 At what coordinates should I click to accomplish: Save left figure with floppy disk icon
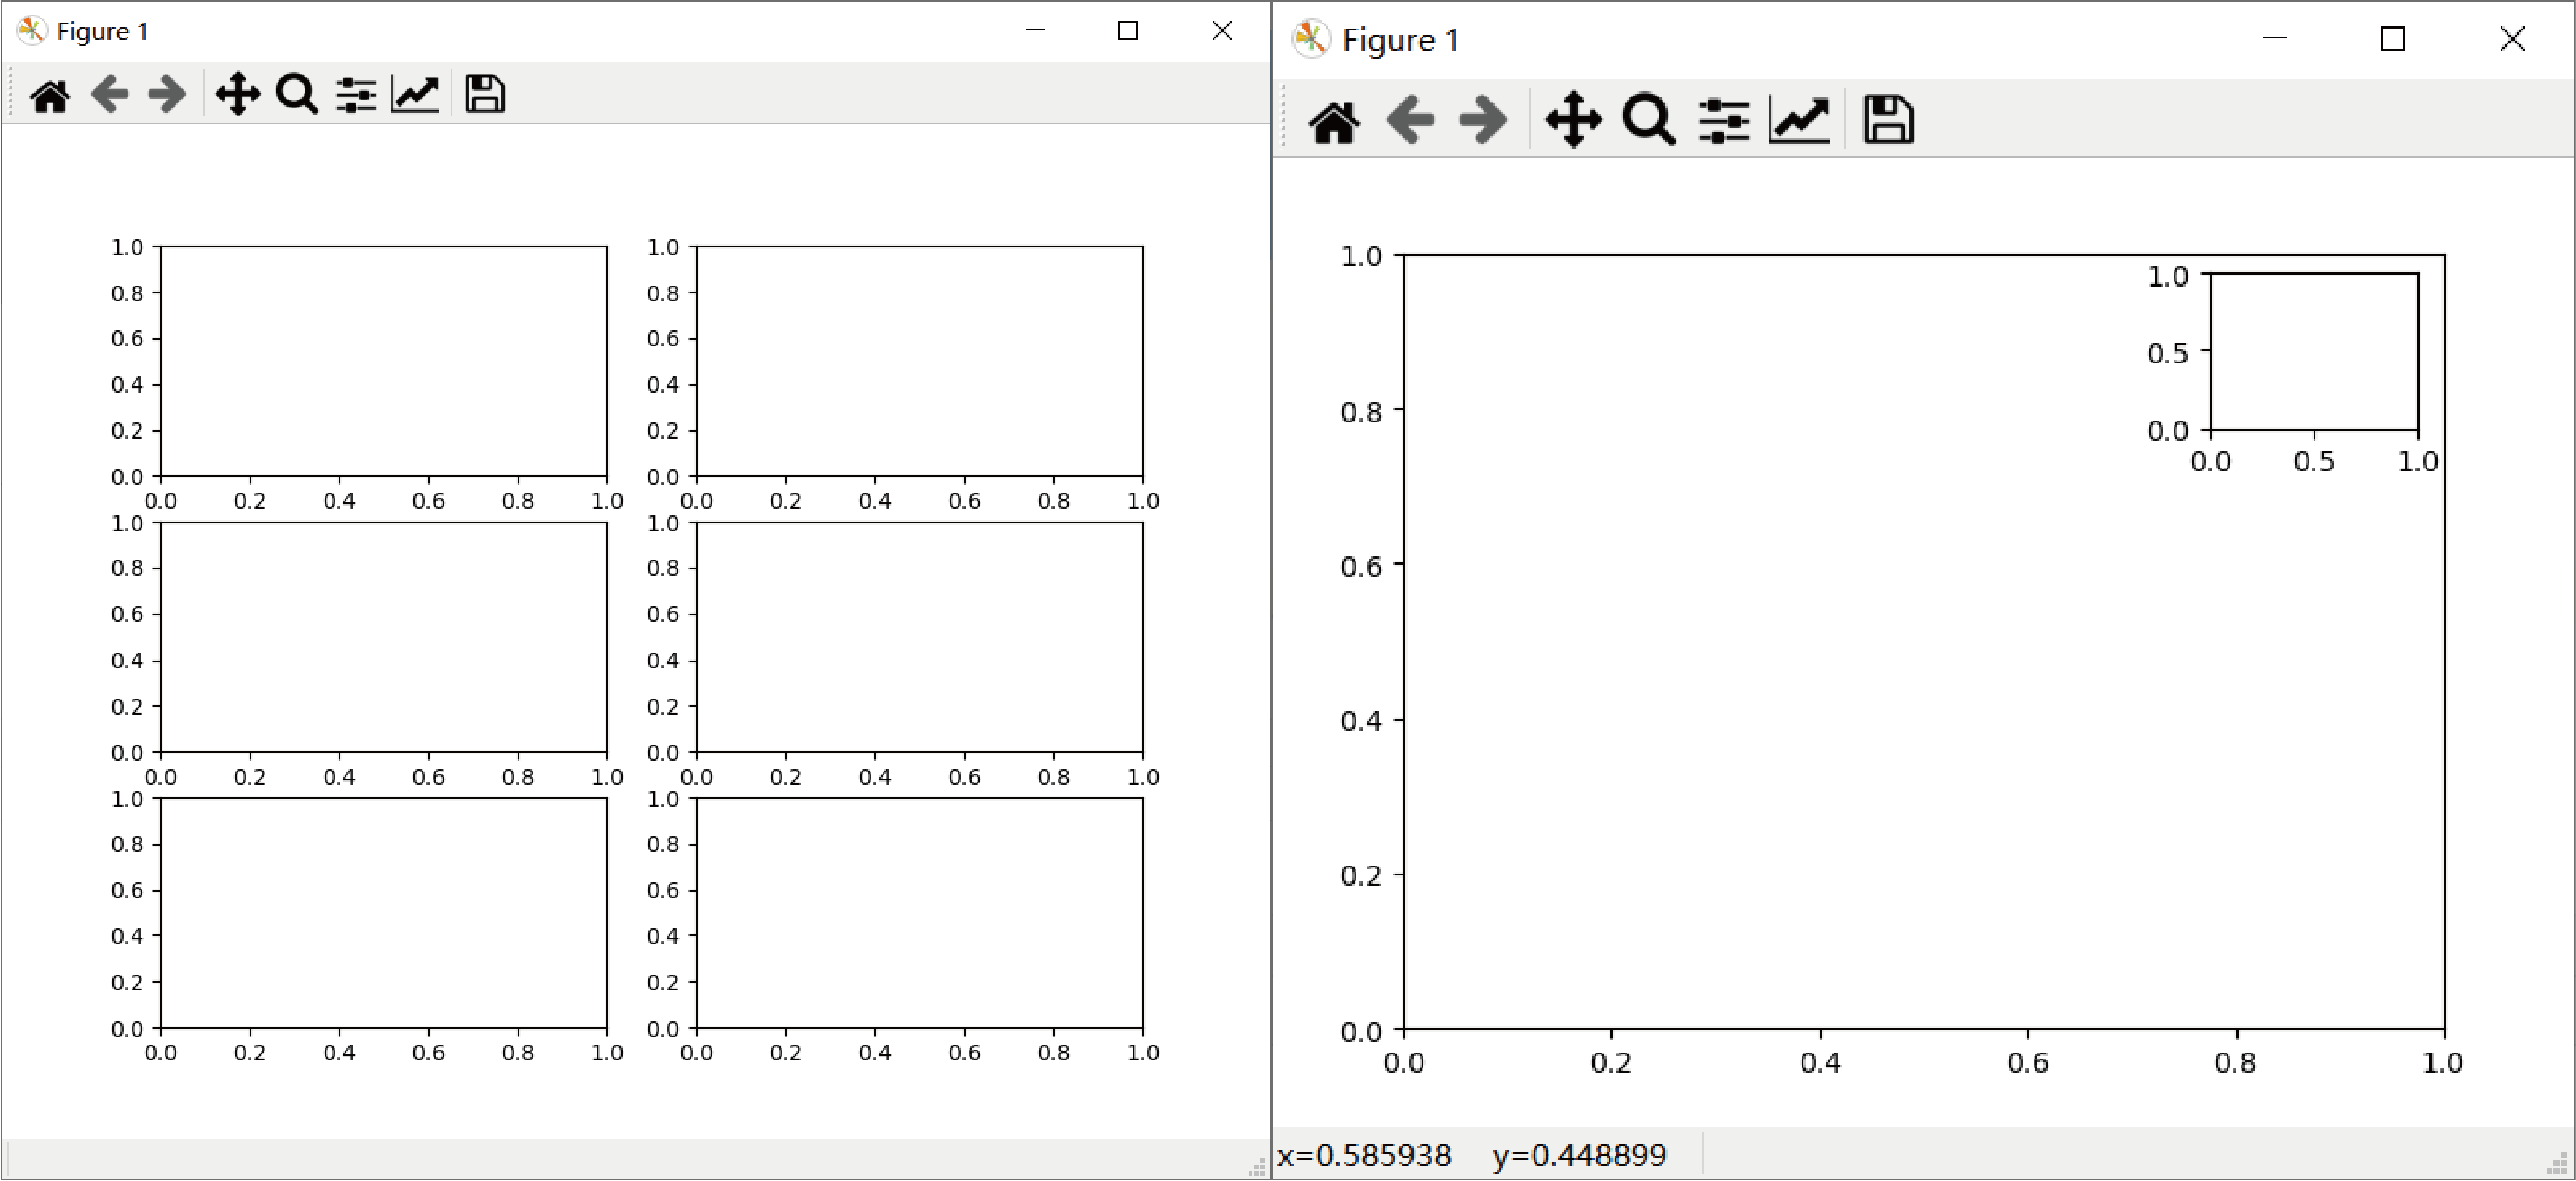485,95
